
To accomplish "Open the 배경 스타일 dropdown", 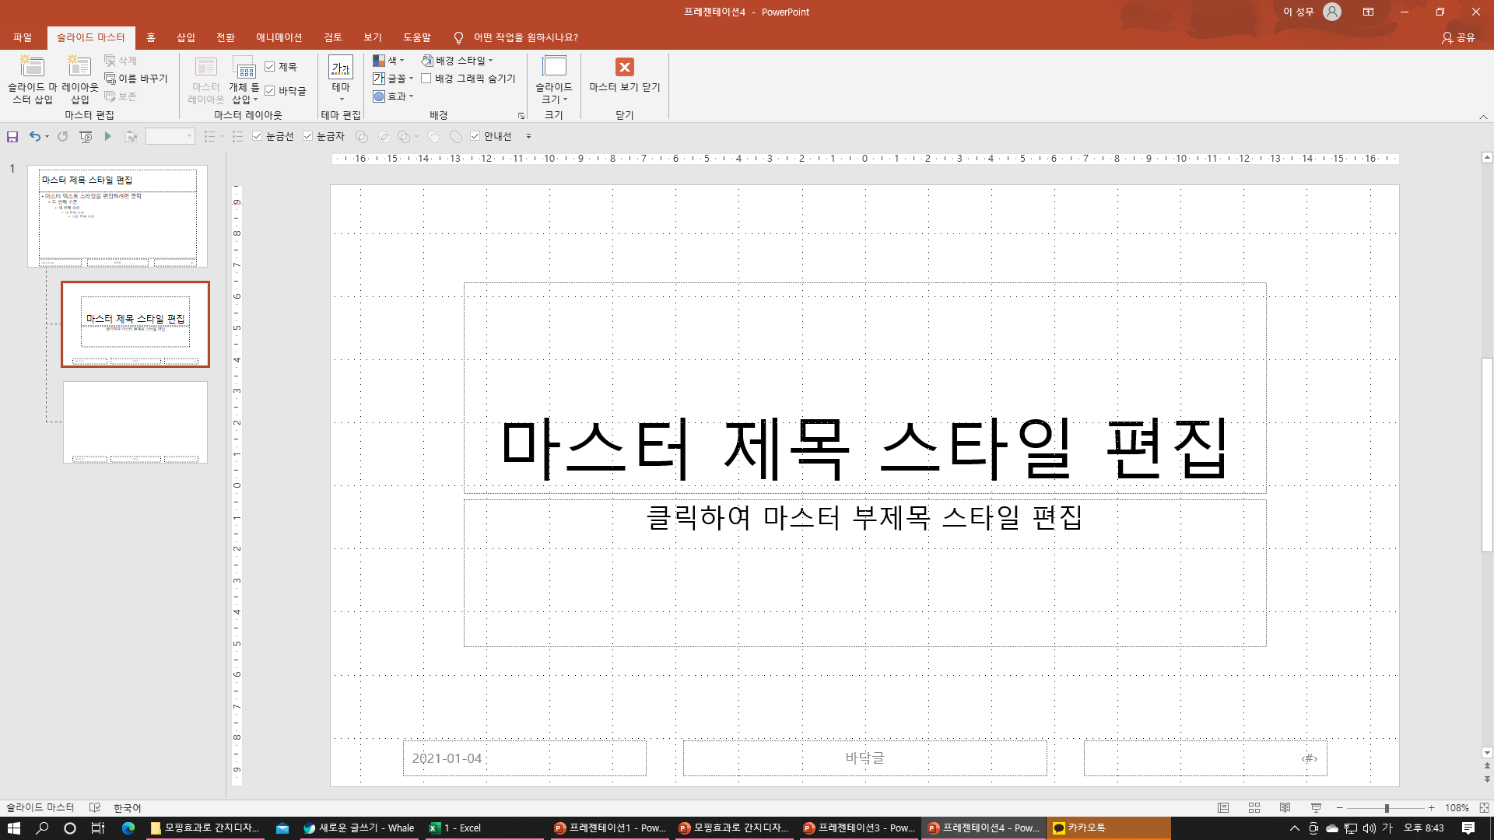I will pyautogui.click(x=458, y=61).
